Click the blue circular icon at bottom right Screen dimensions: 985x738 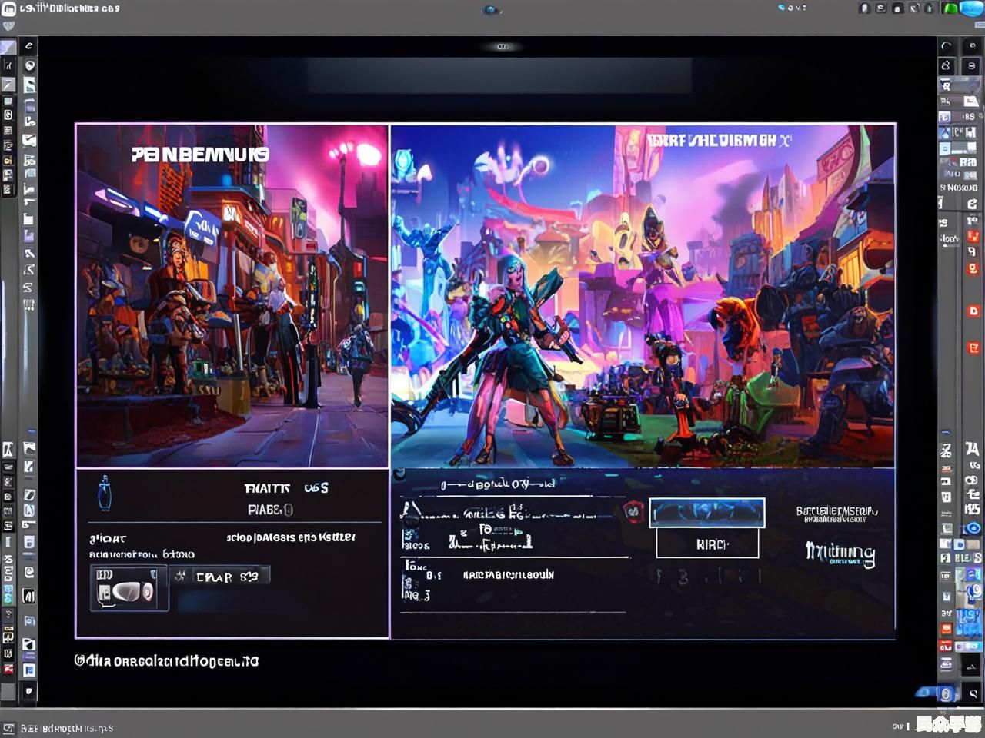[x=945, y=693]
